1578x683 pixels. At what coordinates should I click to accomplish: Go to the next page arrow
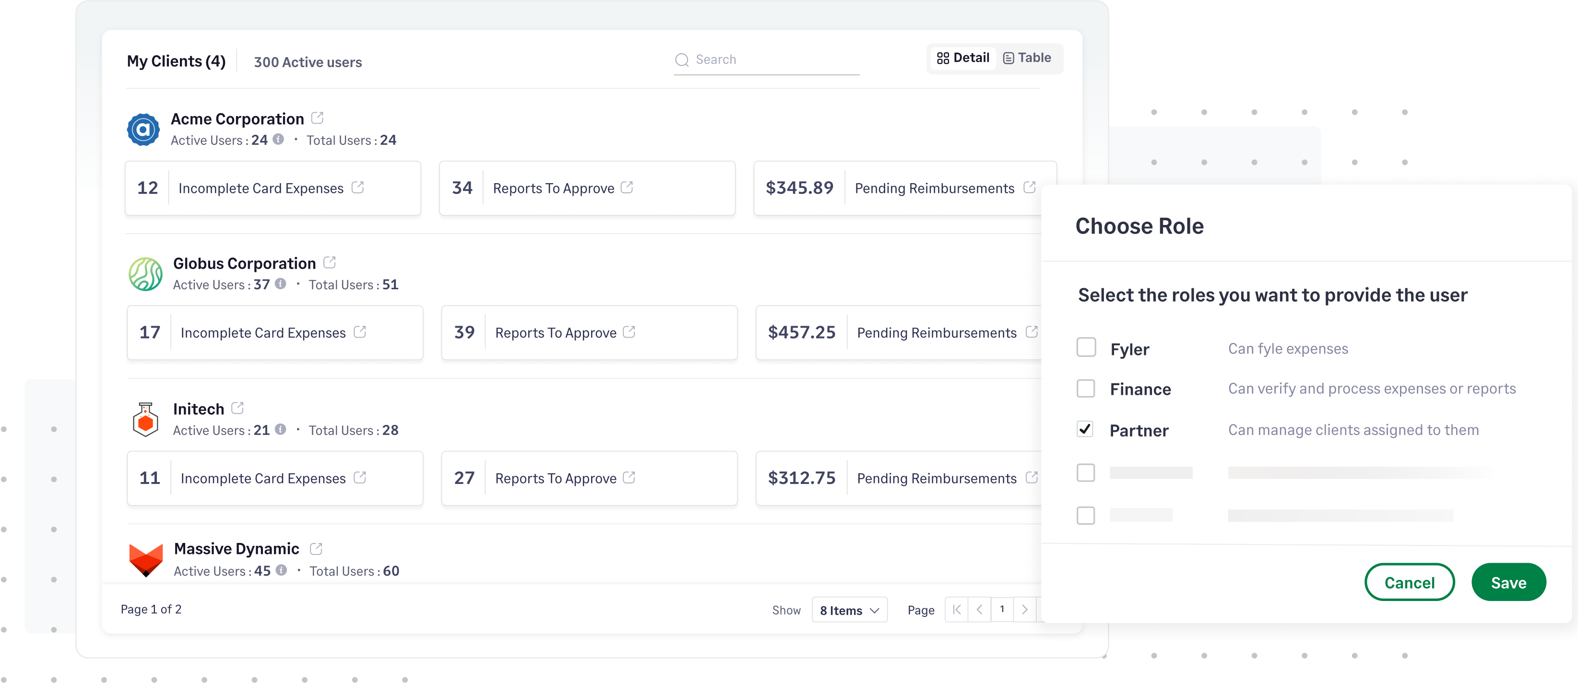point(1024,610)
